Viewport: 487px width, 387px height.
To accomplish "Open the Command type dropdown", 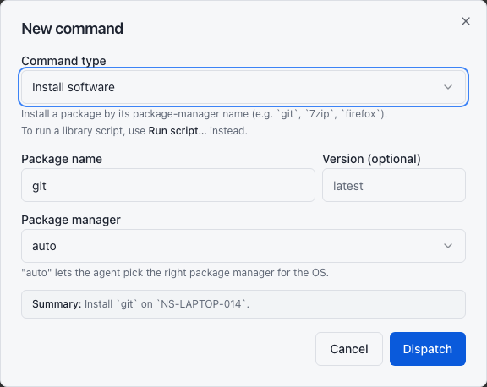I will click(x=243, y=87).
